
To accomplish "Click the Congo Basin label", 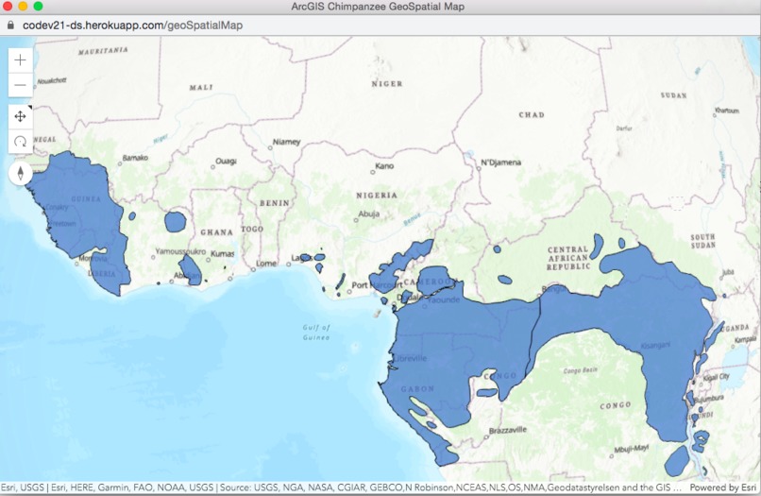I will (x=580, y=370).
